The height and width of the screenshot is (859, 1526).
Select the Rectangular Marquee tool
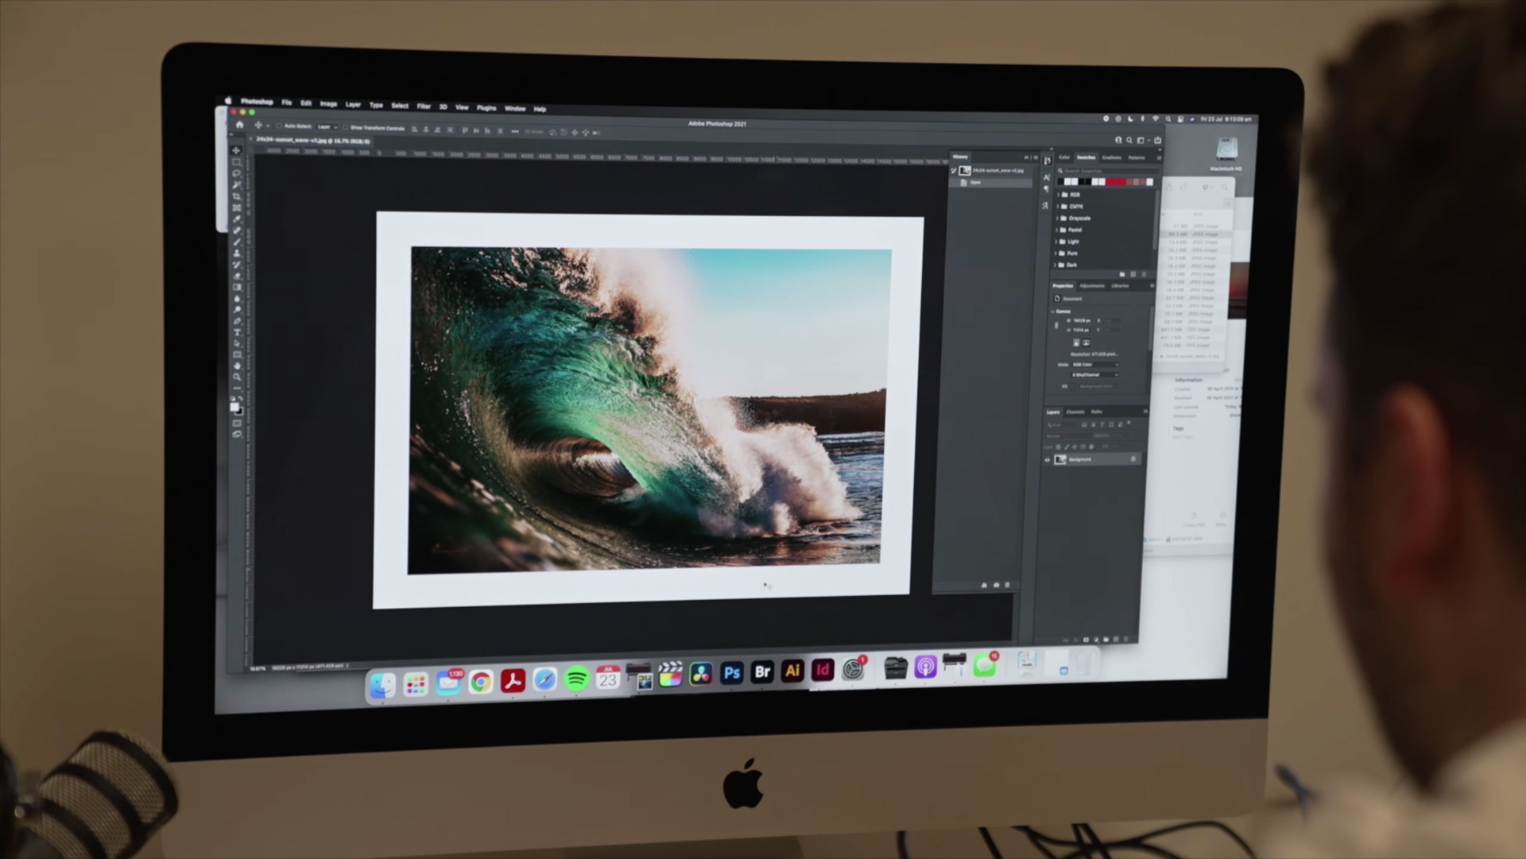click(x=236, y=162)
